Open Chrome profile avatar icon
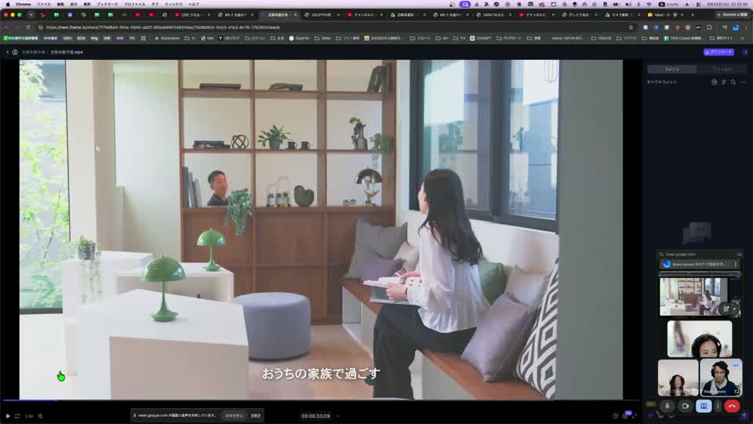The width and height of the screenshot is (753, 424). 735,27
